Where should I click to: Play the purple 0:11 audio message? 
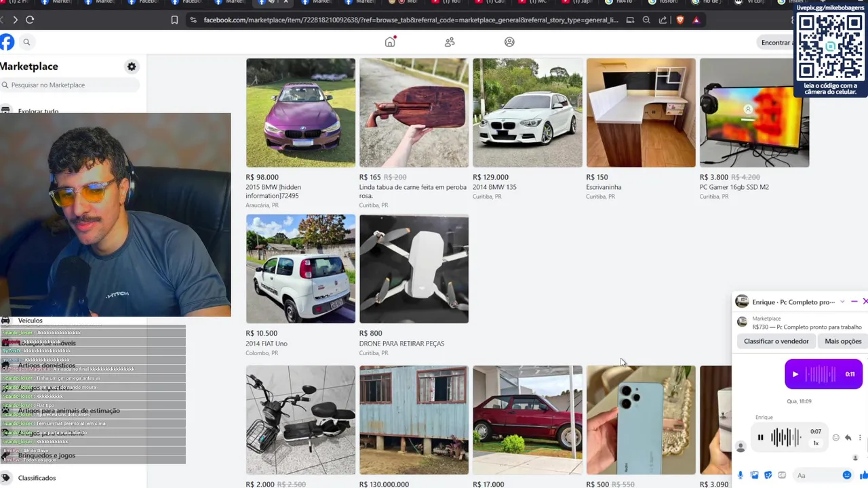795,374
